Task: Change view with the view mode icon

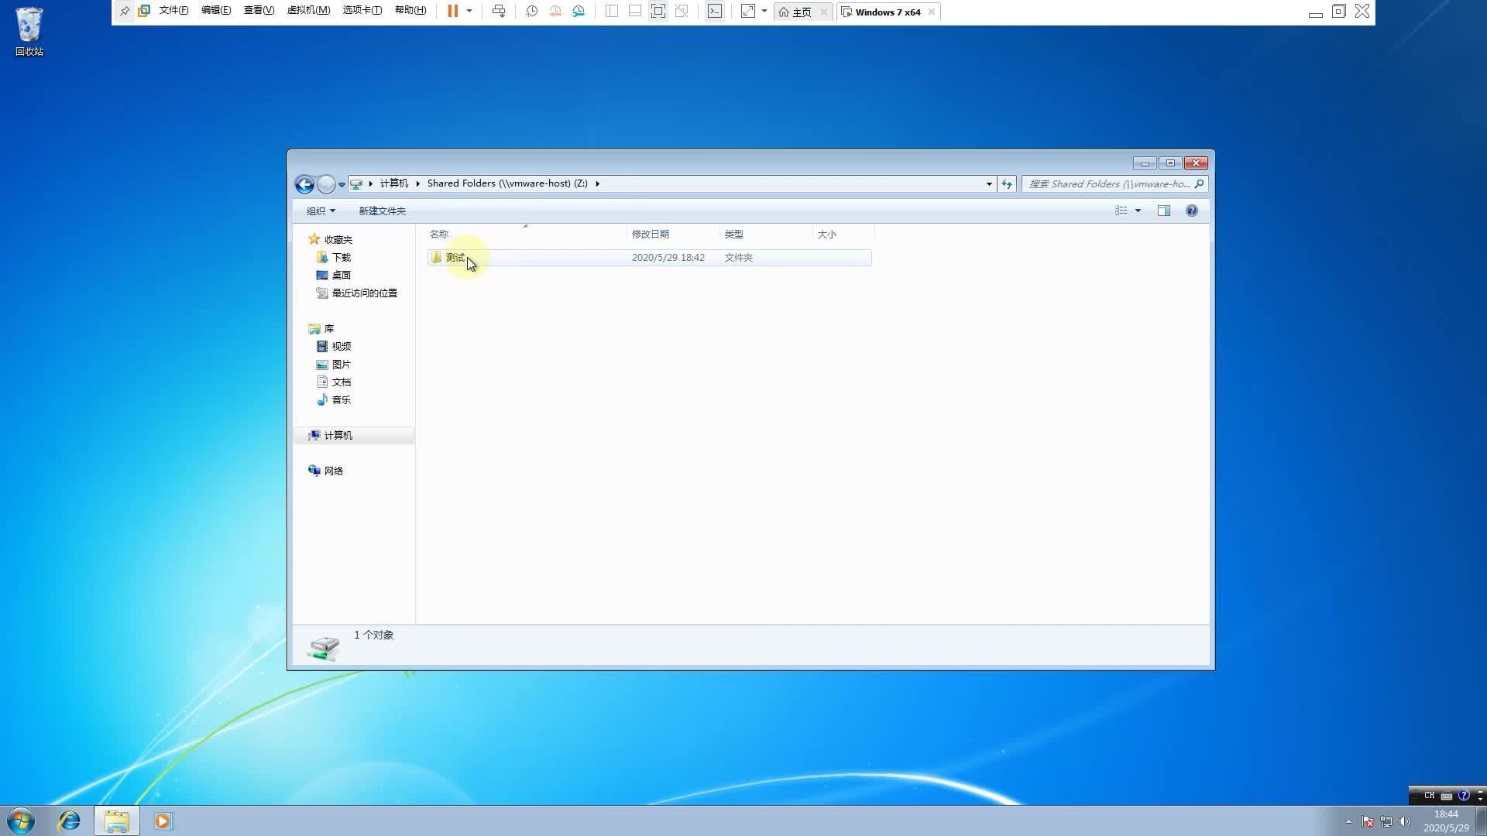Action: pyautogui.click(x=1121, y=211)
